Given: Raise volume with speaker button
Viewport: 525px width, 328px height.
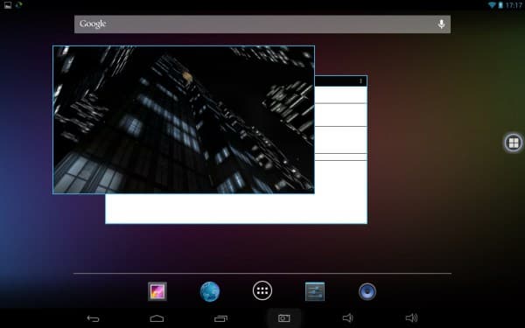Looking at the screenshot, I should (x=411, y=318).
